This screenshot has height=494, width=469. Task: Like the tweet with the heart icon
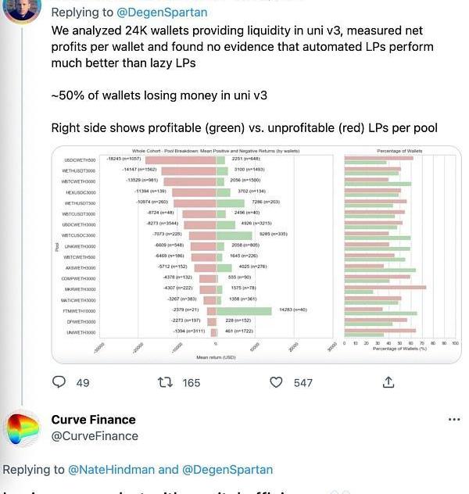(x=276, y=381)
